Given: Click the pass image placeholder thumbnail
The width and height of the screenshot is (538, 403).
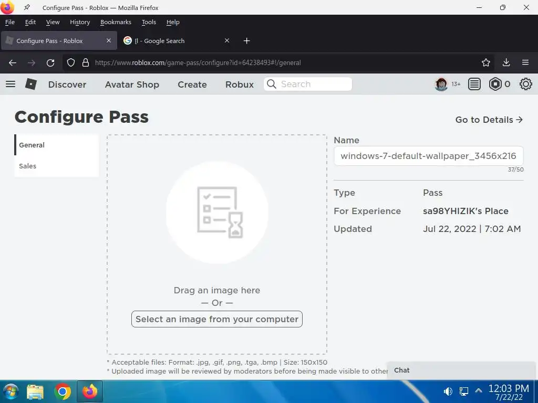Looking at the screenshot, I should pos(217,213).
